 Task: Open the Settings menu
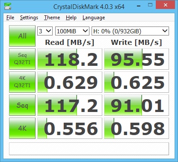[29, 18]
